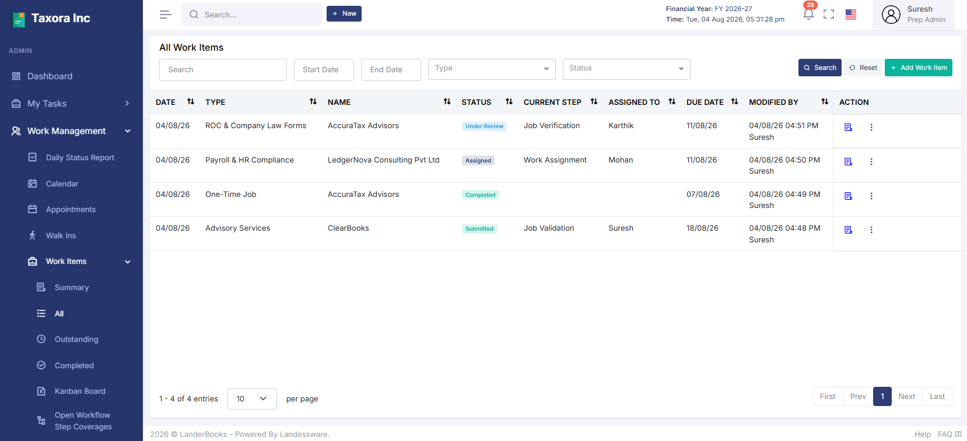Toggle the hamburger sidebar menu icon
967x441 pixels.
(x=166, y=15)
